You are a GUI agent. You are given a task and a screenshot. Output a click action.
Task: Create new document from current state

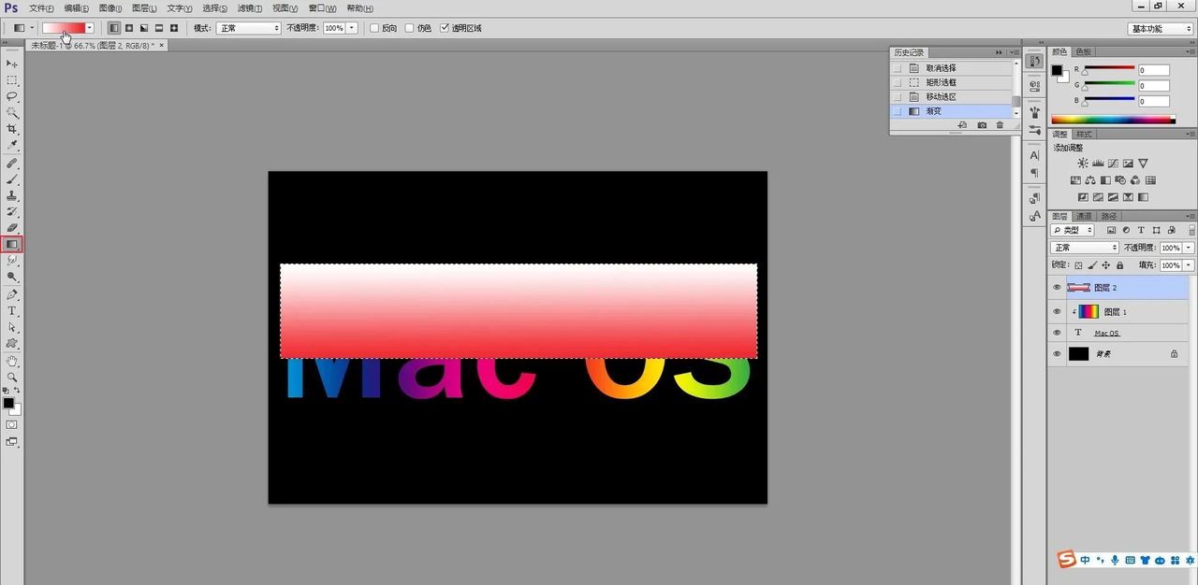962,124
